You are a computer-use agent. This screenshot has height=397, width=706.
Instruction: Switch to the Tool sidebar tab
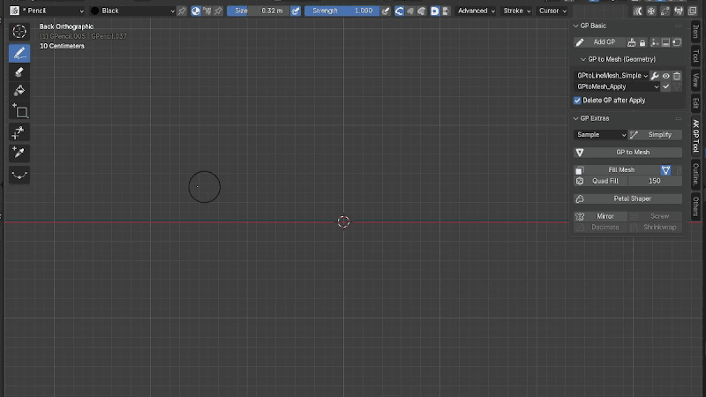(696, 56)
